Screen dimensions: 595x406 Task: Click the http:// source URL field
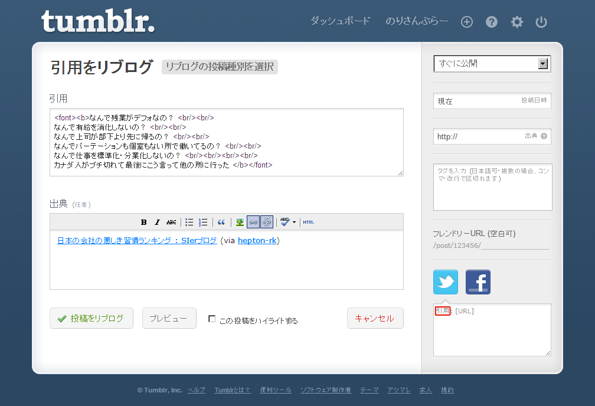click(x=492, y=136)
